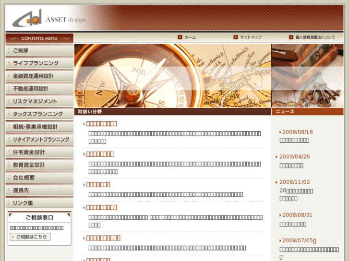
Task: Click the news date 2009/04/26
Action: click(x=294, y=157)
